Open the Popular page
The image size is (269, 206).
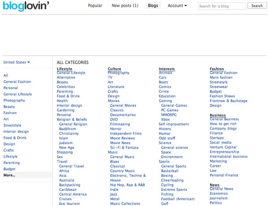[95, 6]
